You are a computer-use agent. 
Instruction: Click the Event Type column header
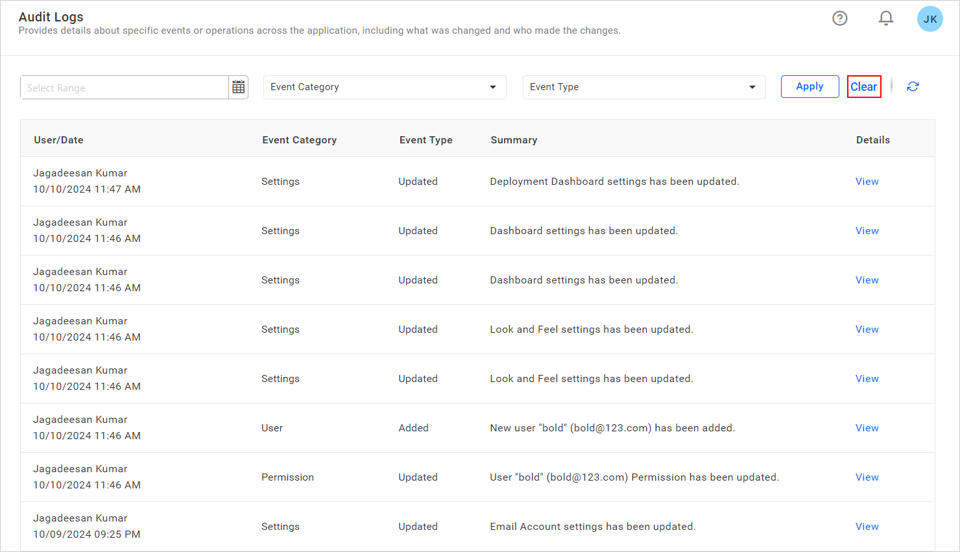tap(426, 140)
